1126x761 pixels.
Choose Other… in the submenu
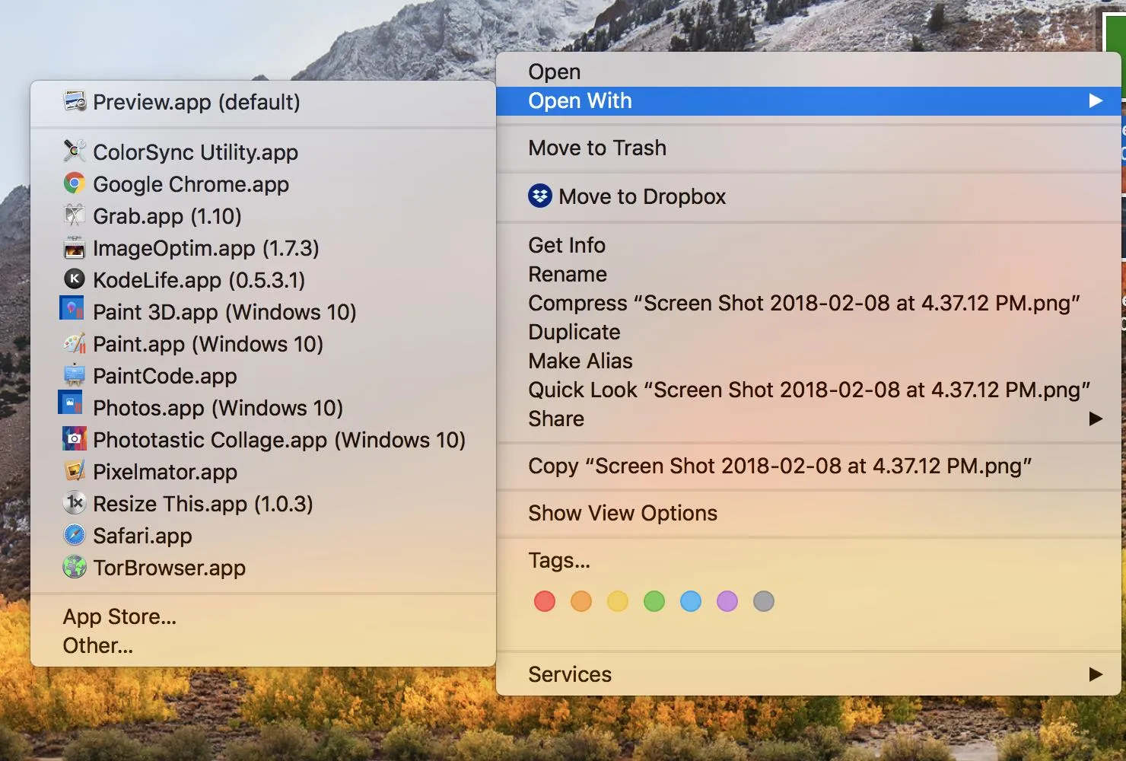(x=263, y=645)
